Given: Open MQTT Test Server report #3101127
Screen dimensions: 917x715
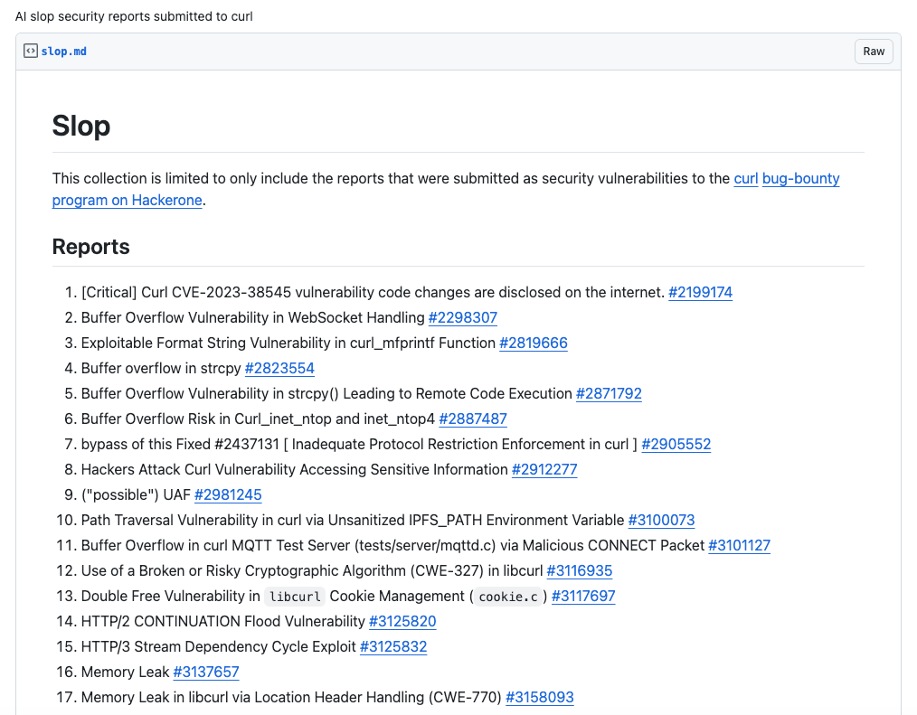Looking at the screenshot, I should pyautogui.click(x=739, y=545).
